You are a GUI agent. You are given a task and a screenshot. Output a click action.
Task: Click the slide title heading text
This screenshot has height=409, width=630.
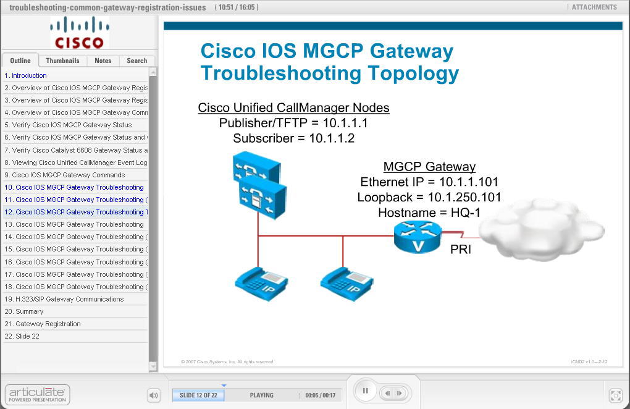(329, 62)
